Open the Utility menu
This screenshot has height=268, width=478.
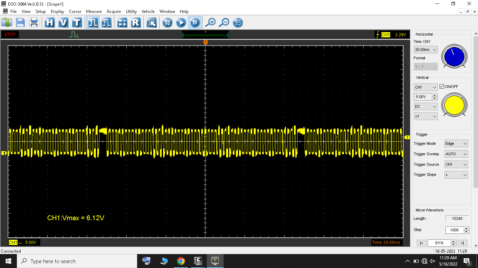click(132, 11)
